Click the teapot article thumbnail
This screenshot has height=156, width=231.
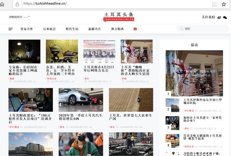click(x=62, y=51)
